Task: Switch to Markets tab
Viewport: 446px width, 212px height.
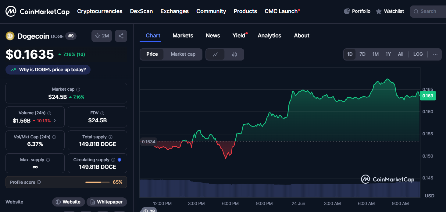Action: click(183, 36)
